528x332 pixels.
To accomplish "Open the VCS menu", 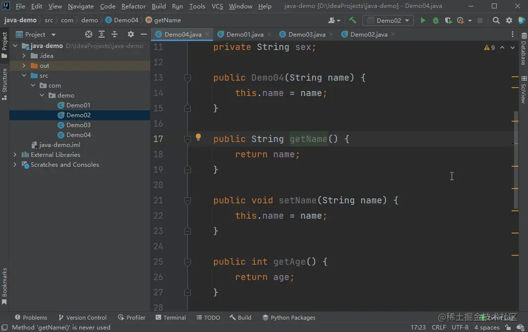I will click(217, 6).
